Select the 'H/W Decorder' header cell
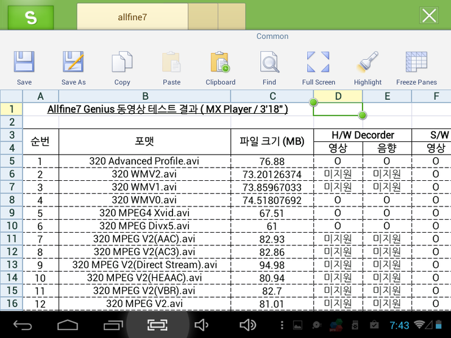451x338 pixels. (x=363, y=135)
